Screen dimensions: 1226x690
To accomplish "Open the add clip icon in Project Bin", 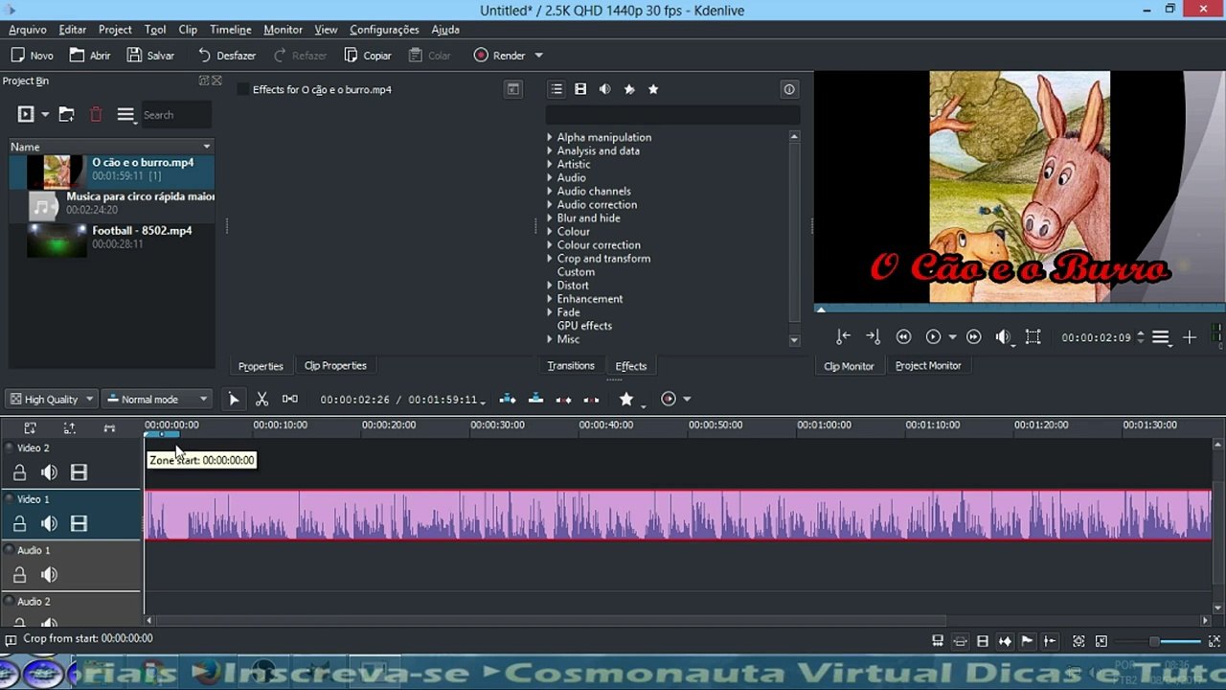I will coord(26,114).
